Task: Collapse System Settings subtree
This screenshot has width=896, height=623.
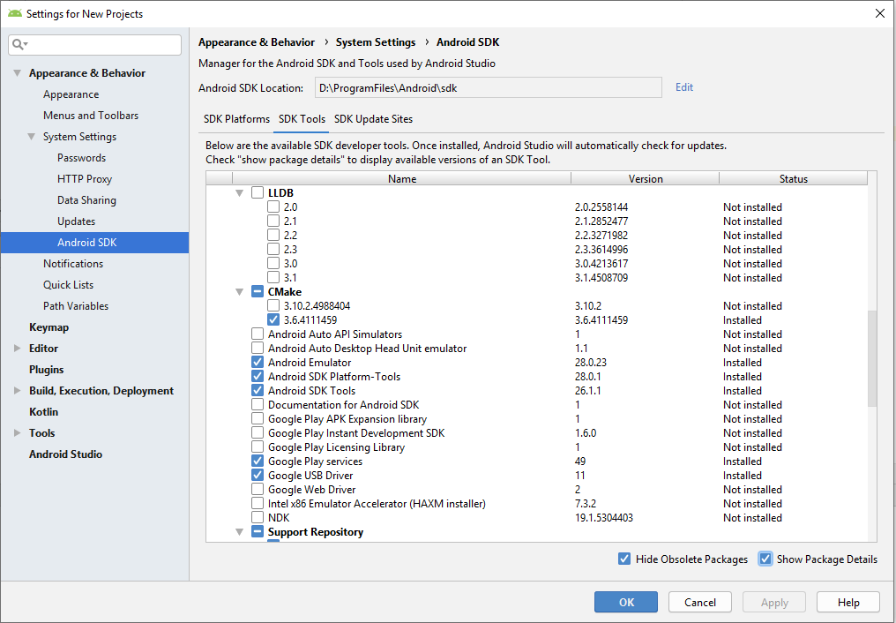Action: point(32,137)
